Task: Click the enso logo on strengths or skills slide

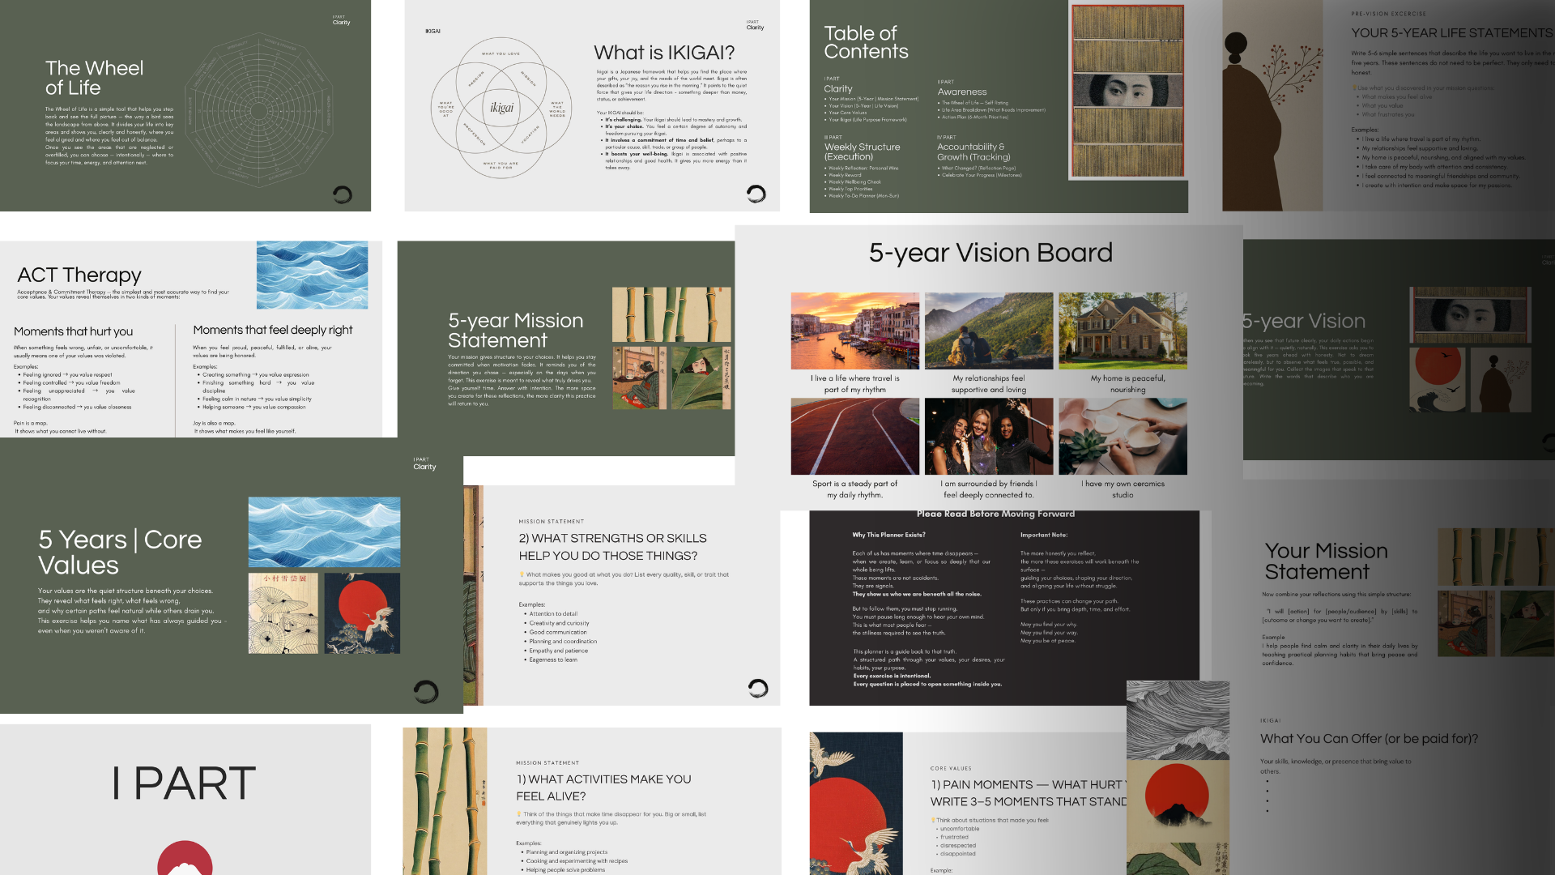Action: [758, 689]
